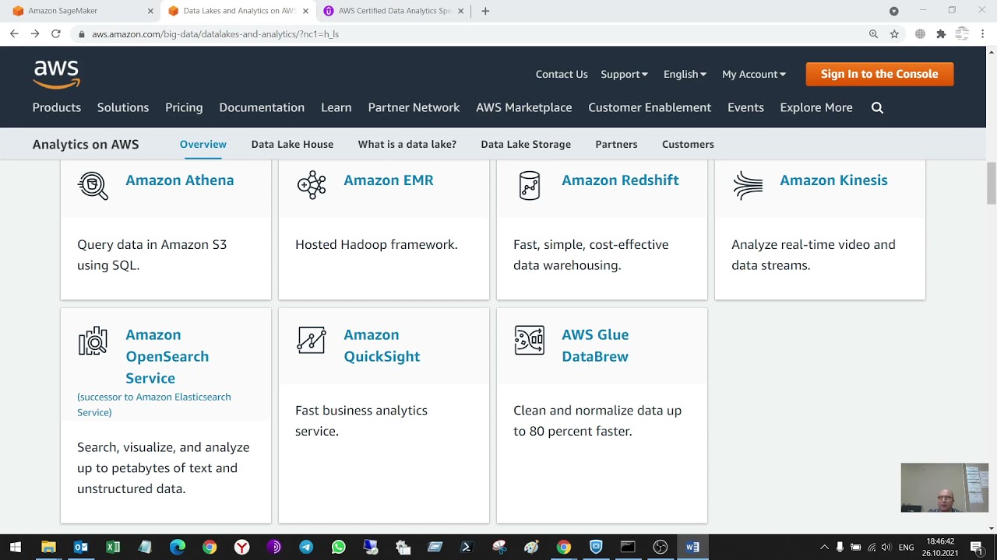Select the Partners tab
The width and height of the screenshot is (997, 560).
(616, 144)
